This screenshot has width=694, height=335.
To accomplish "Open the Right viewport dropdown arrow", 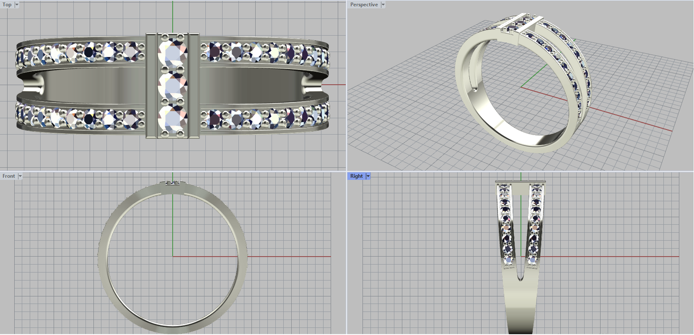I will (x=368, y=176).
